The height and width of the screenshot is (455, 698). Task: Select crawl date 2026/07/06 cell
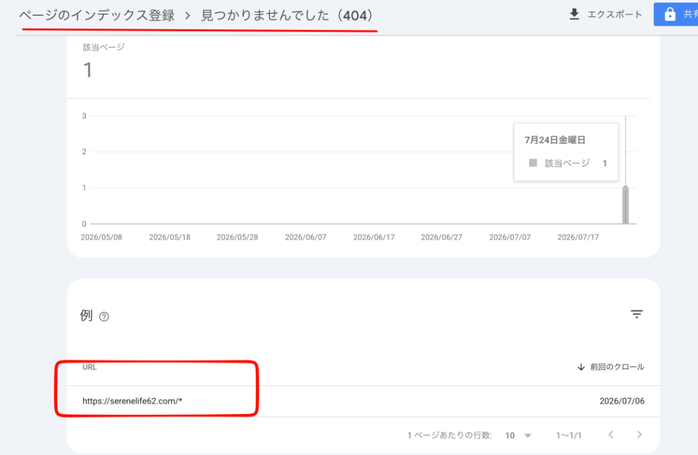622,401
